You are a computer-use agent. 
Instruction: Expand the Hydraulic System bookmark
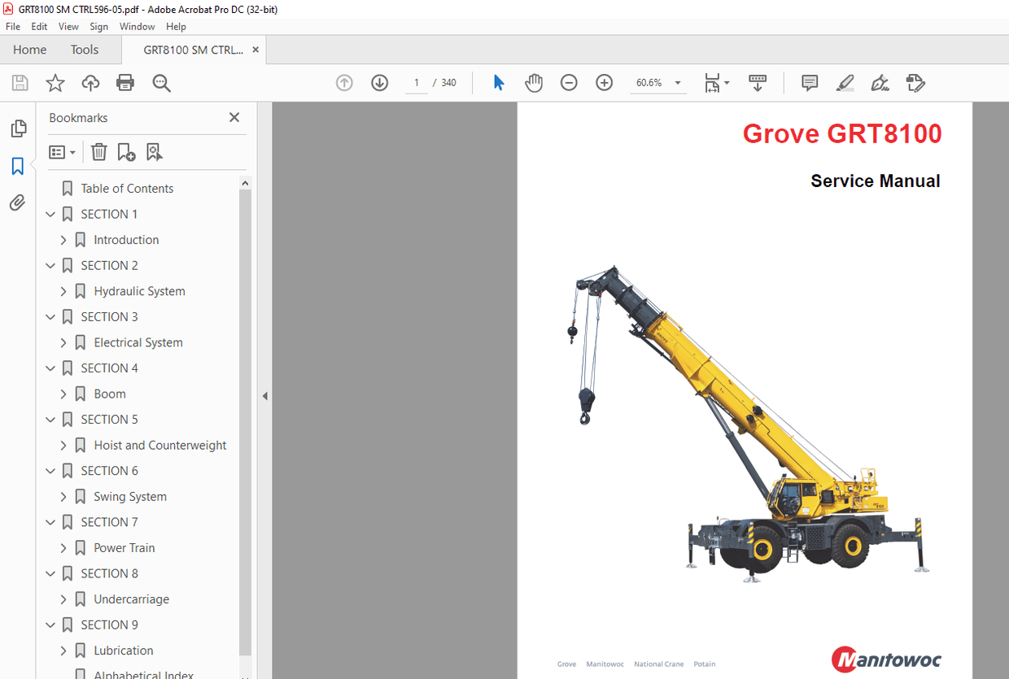click(x=63, y=291)
